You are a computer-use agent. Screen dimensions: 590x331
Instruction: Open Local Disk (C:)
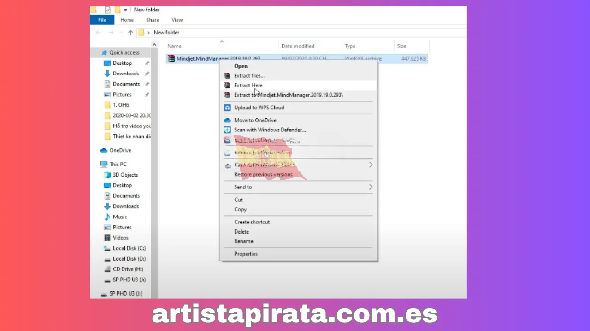[x=129, y=249]
